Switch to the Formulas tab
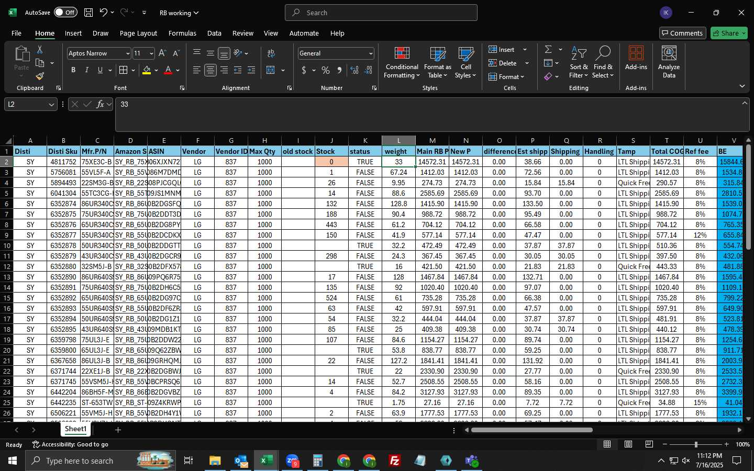754x471 pixels. pyautogui.click(x=182, y=33)
